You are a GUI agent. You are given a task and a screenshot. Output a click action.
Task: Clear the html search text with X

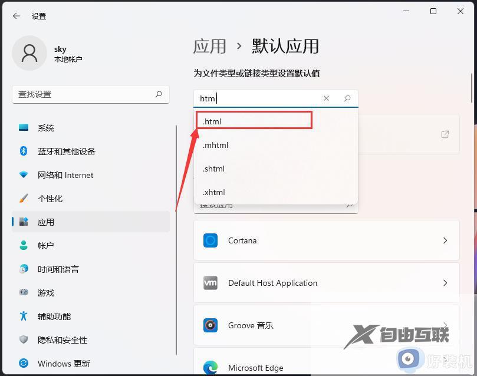point(326,98)
